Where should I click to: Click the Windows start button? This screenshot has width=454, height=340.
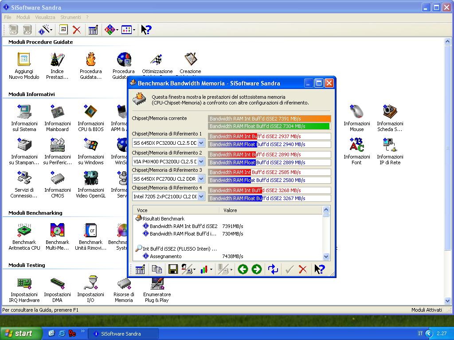click(21, 333)
